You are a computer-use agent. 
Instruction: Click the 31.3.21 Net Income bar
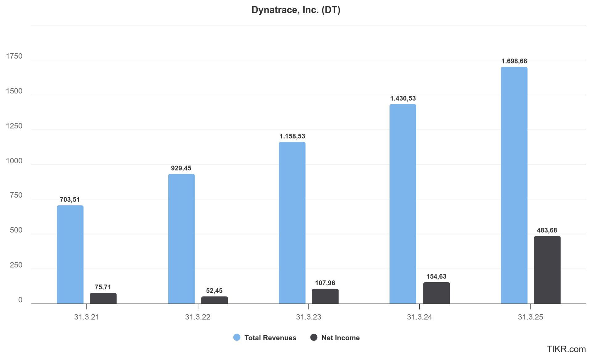(x=103, y=298)
